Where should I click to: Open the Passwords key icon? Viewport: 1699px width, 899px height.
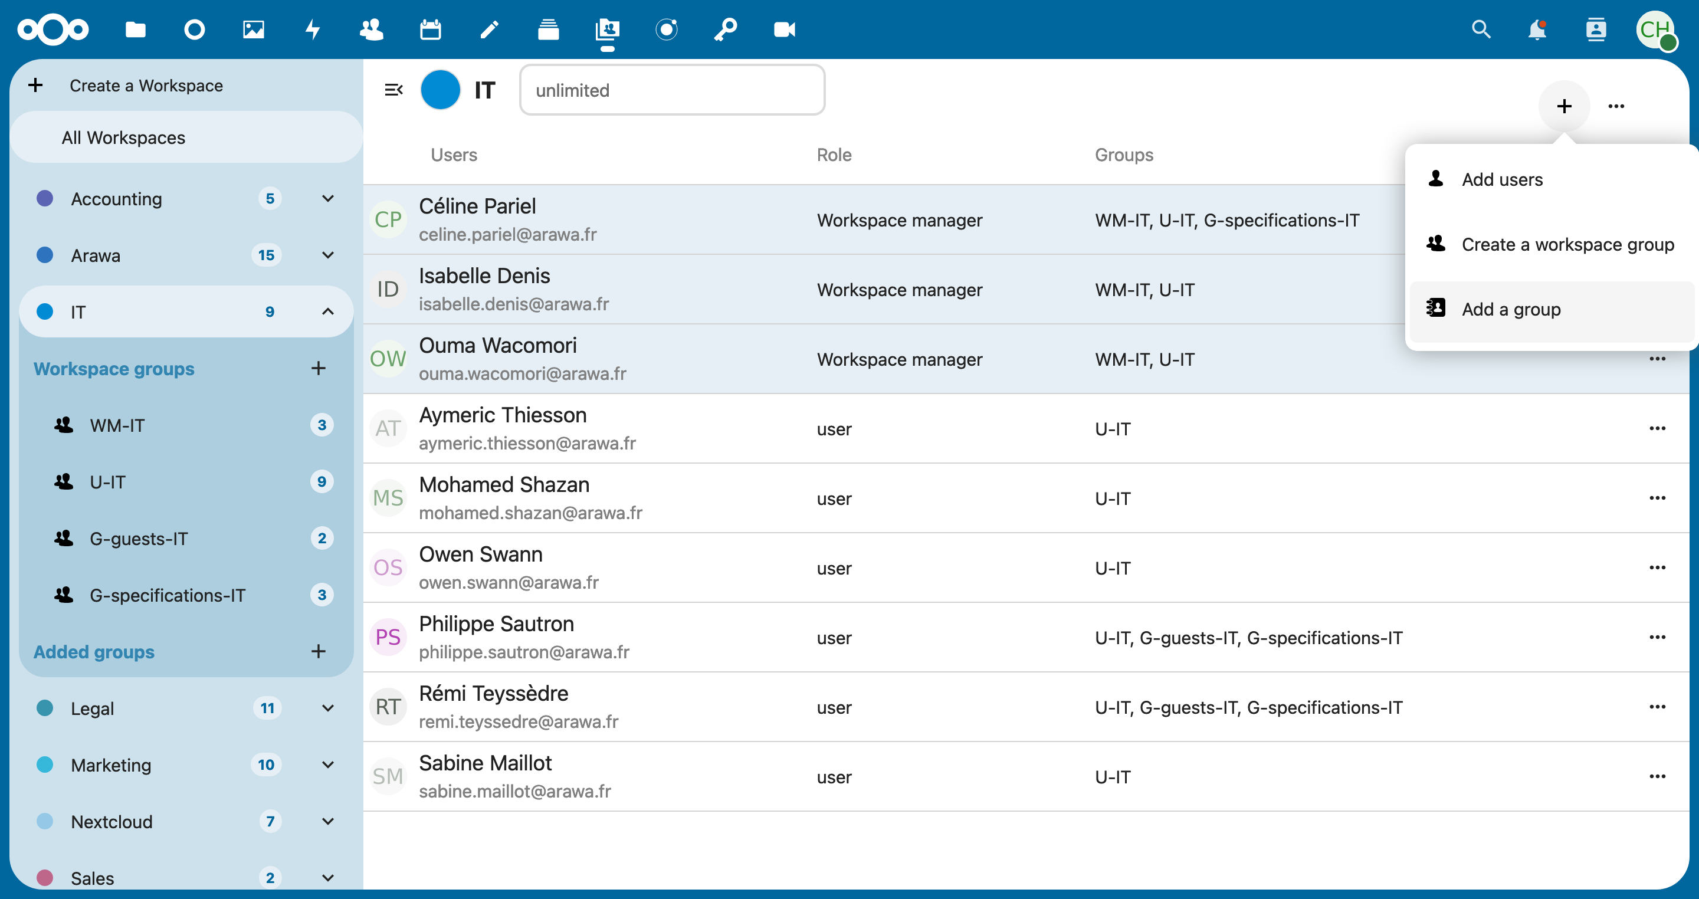[x=726, y=29]
